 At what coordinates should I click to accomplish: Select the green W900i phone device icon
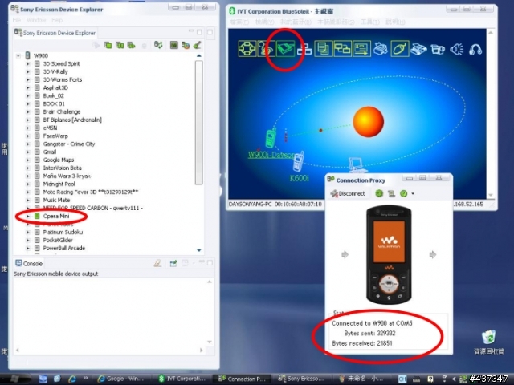point(271,138)
